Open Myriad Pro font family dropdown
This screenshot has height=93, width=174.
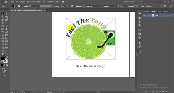tap(101, 6)
